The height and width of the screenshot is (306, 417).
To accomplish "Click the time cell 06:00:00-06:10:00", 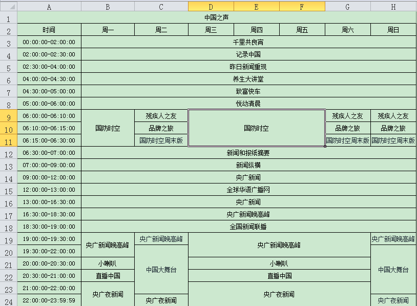I will pyautogui.click(x=49, y=116).
